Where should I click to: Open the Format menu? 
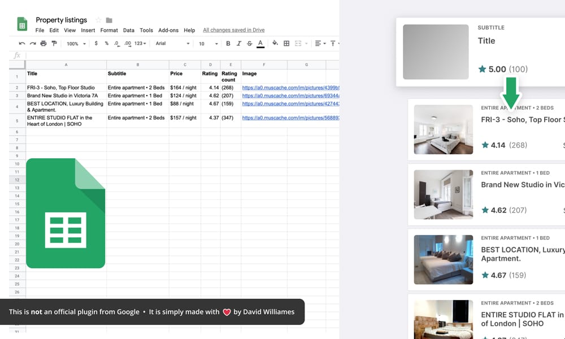(x=108, y=30)
